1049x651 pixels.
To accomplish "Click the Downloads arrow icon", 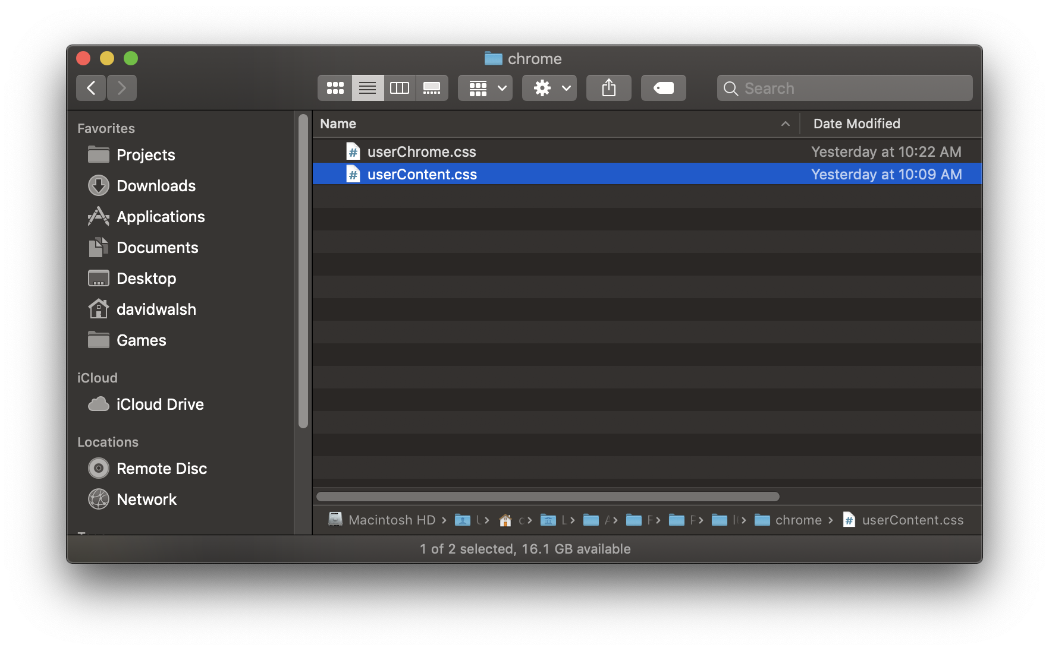I will point(99,186).
